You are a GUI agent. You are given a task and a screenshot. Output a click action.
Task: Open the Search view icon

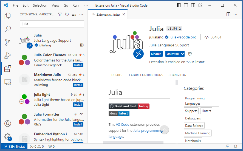(x=8, y=29)
